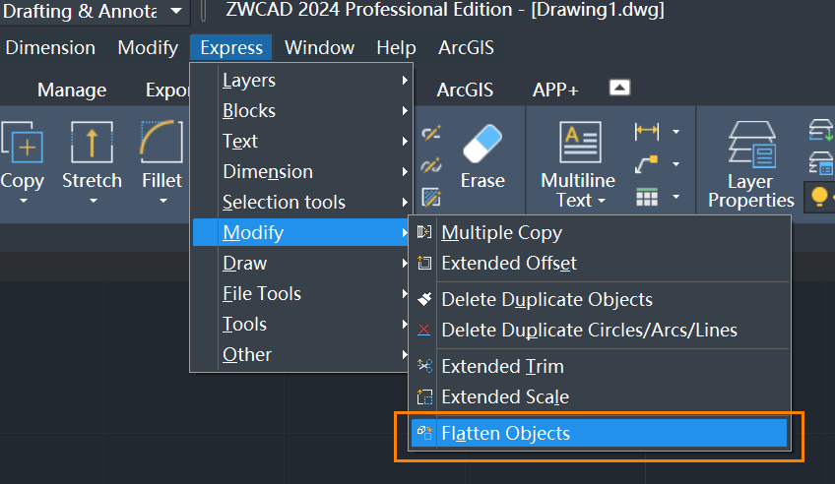Open Layer Properties manager

point(751,144)
